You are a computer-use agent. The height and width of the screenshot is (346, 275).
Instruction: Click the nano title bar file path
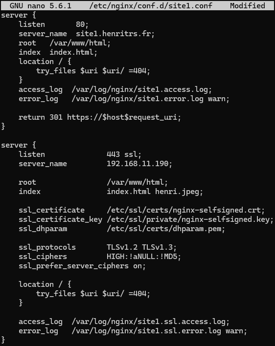click(x=151, y=5)
